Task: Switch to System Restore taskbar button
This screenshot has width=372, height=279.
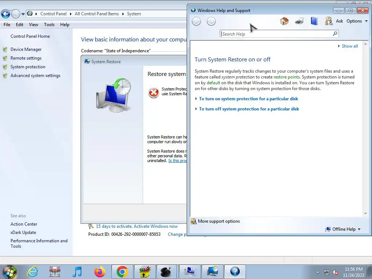Action: pos(212,272)
